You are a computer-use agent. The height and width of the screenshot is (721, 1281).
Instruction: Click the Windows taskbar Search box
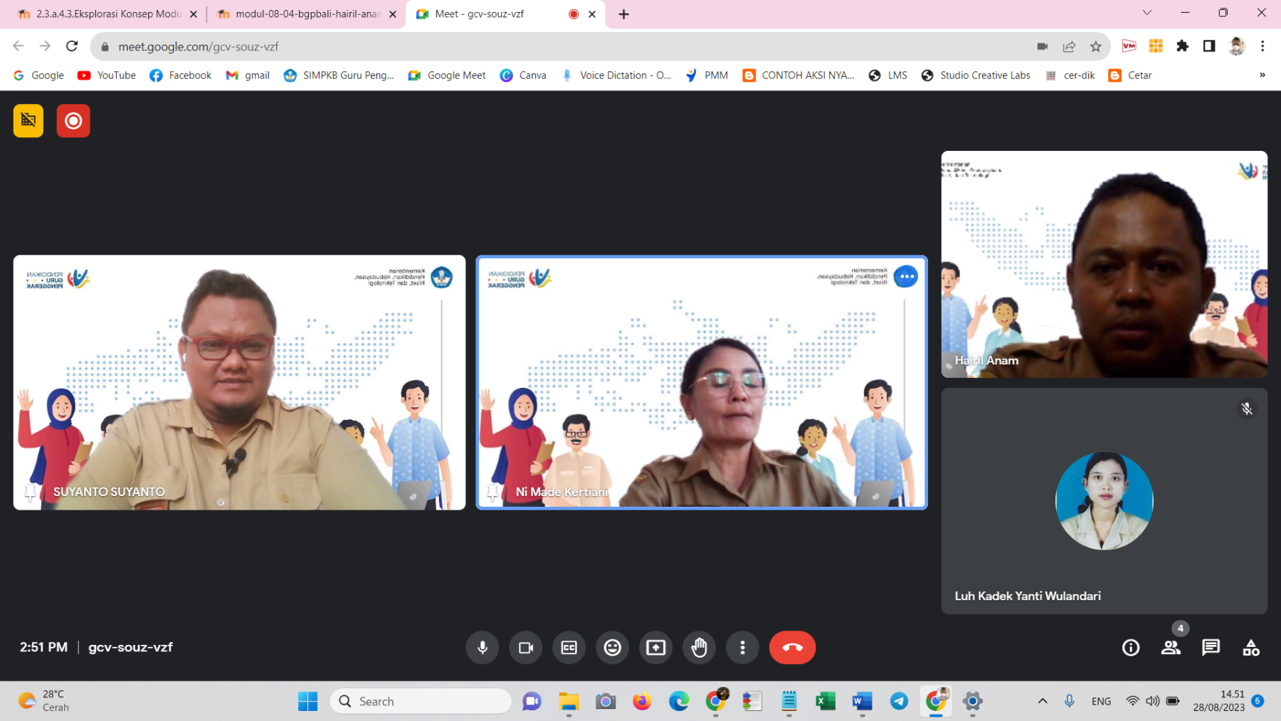click(x=421, y=701)
